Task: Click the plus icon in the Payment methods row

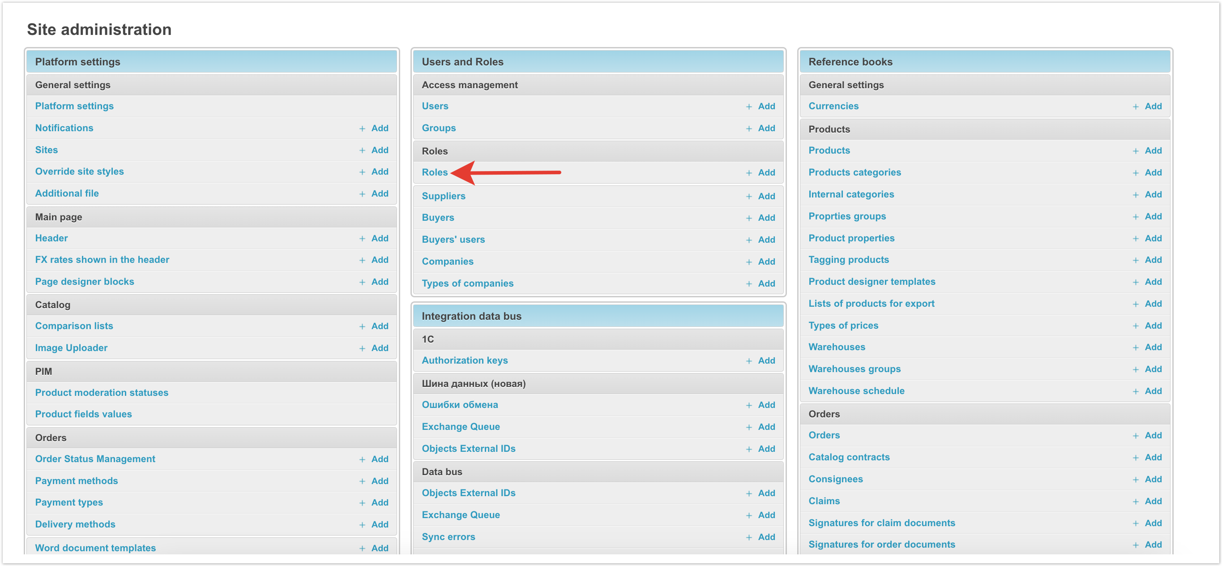Action: click(x=362, y=481)
